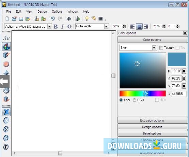
Task: Toggle bold text formatting
Action: point(56,26)
